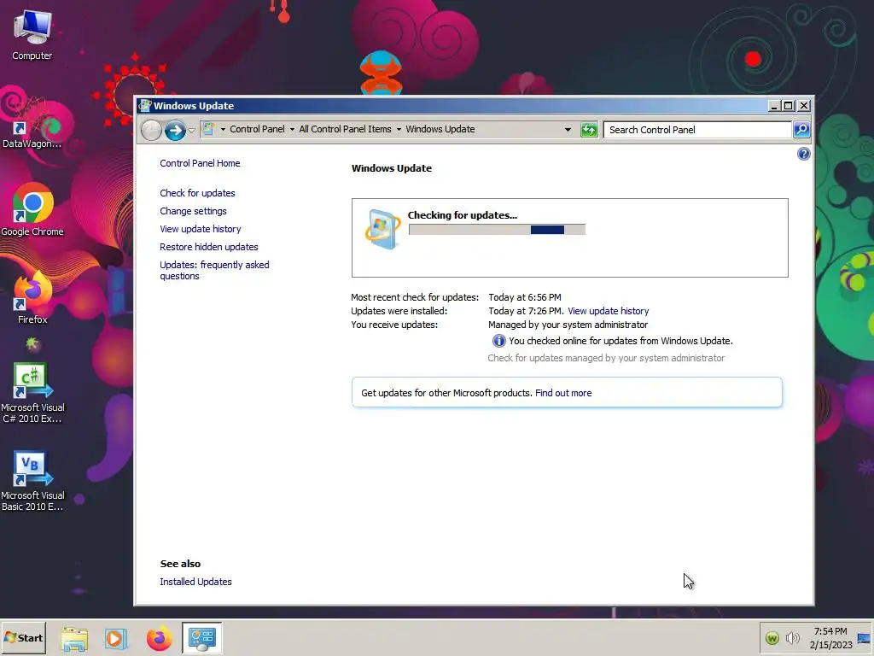This screenshot has width=874, height=656.
Task: Select the Control Panel breadcrumb
Action: pos(257,129)
